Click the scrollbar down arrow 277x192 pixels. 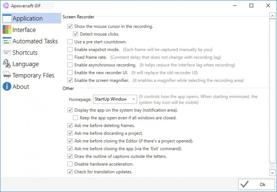pyautogui.click(x=272, y=173)
